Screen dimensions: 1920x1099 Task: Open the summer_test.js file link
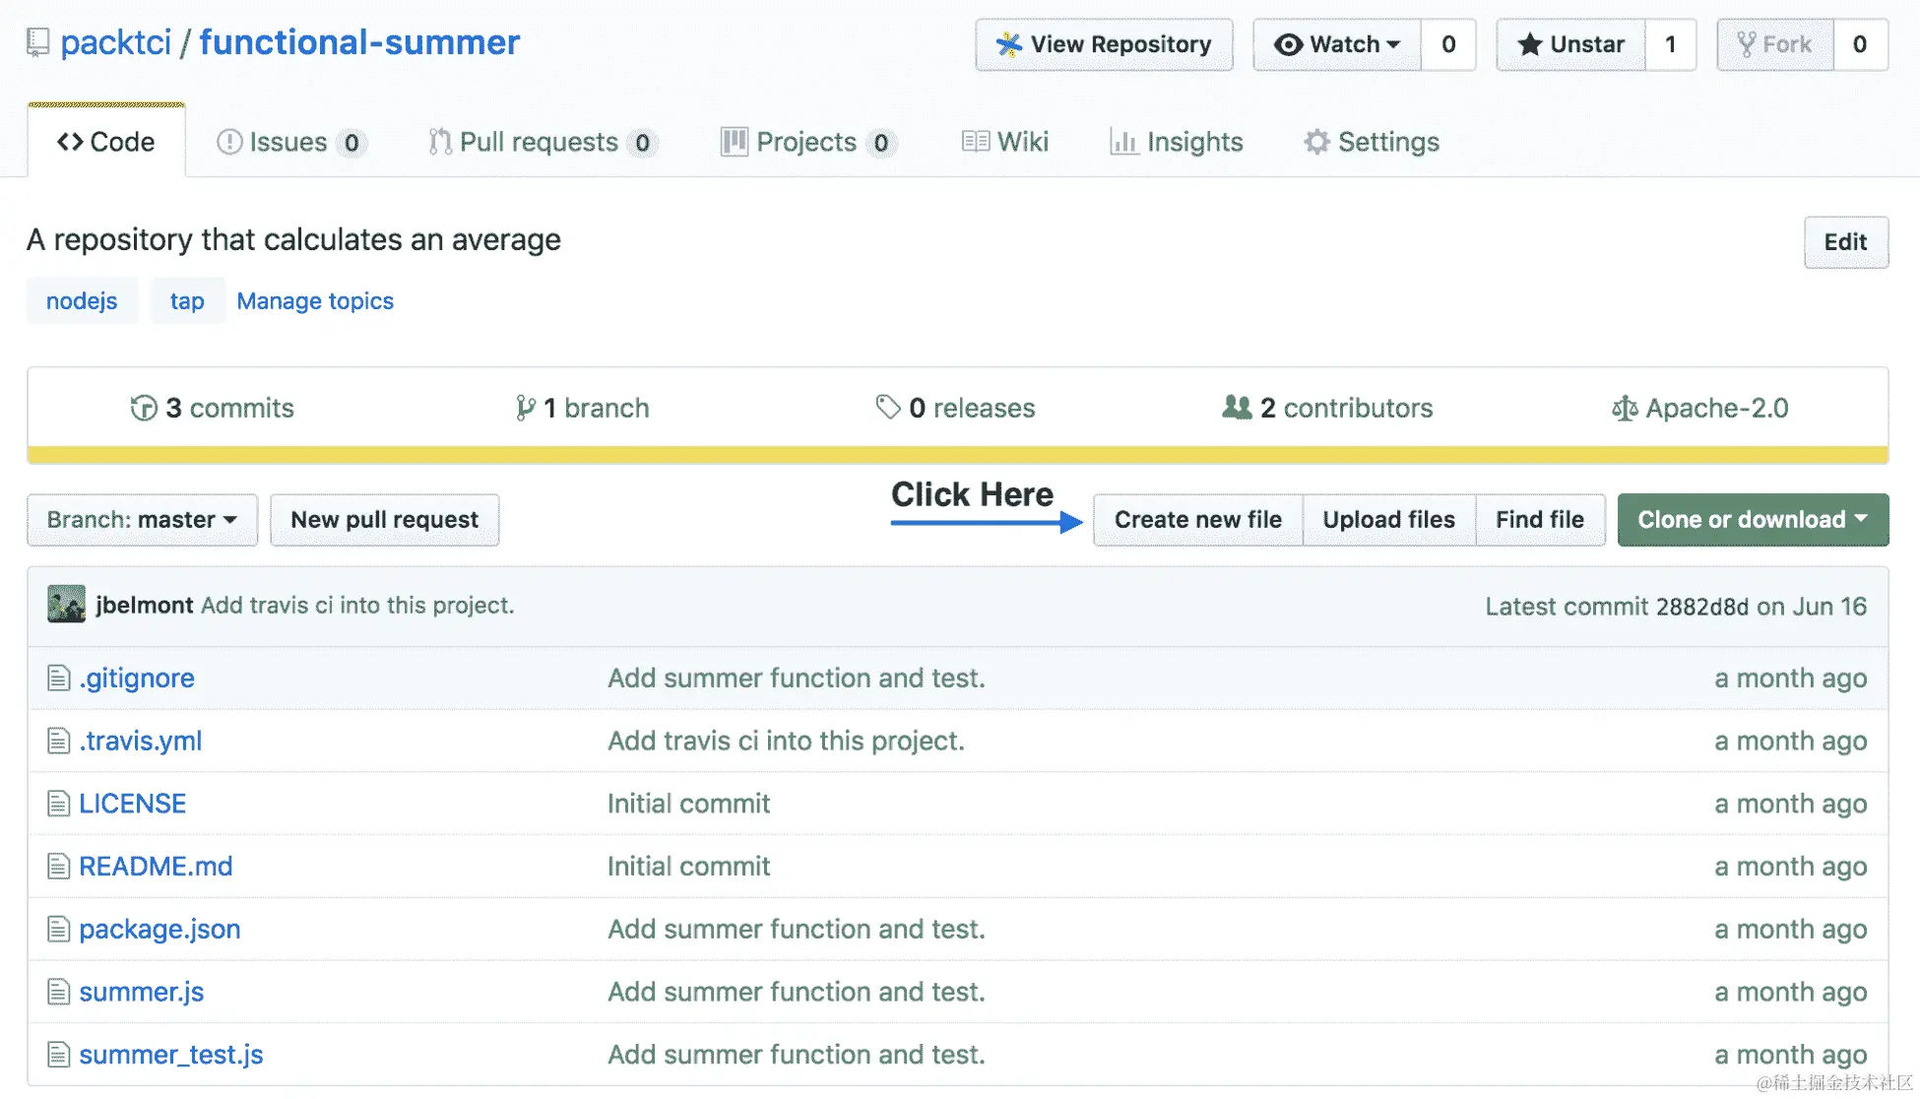[171, 1055]
